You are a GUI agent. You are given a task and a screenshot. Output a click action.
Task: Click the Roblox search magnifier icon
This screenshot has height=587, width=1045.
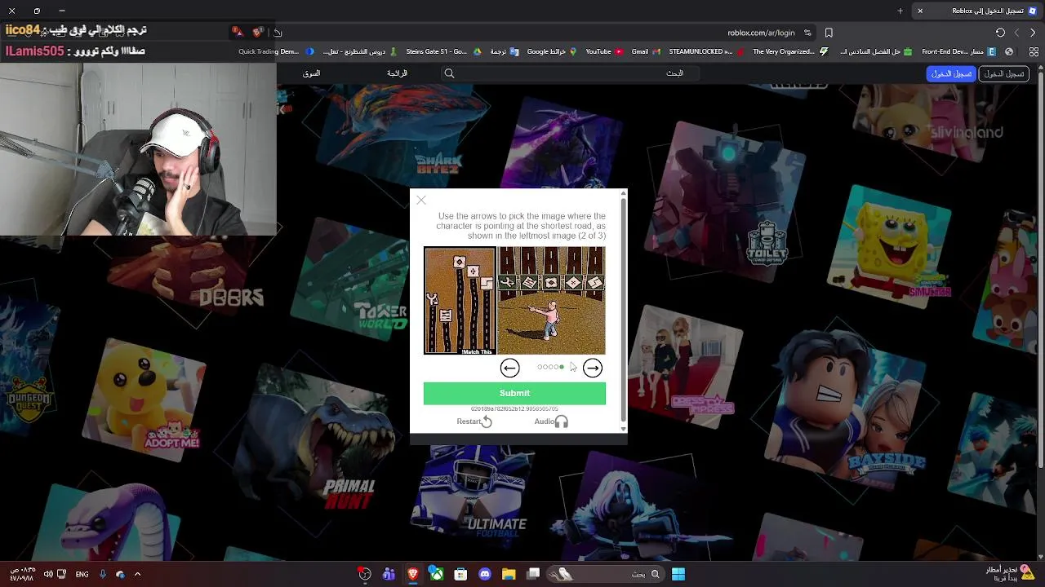pos(449,73)
